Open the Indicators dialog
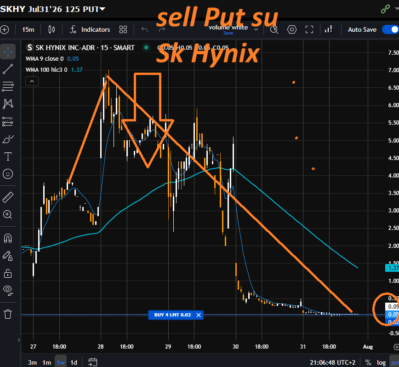The width and height of the screenshot is (399, 367). coord(90,30)
